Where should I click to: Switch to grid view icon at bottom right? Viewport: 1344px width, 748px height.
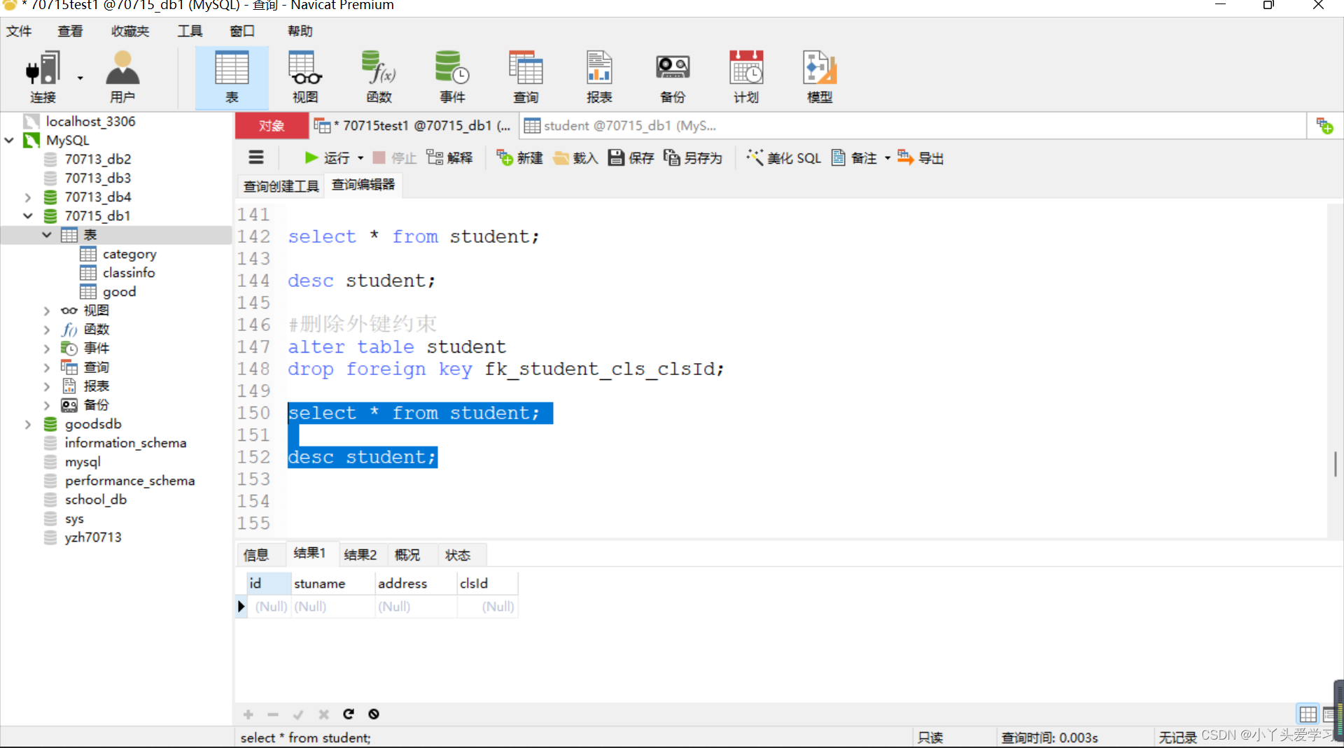pyautogui.click(x=1308, y=714)
